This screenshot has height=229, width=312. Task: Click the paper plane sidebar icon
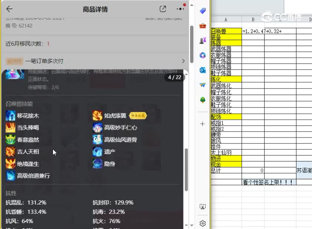[202, 85]
